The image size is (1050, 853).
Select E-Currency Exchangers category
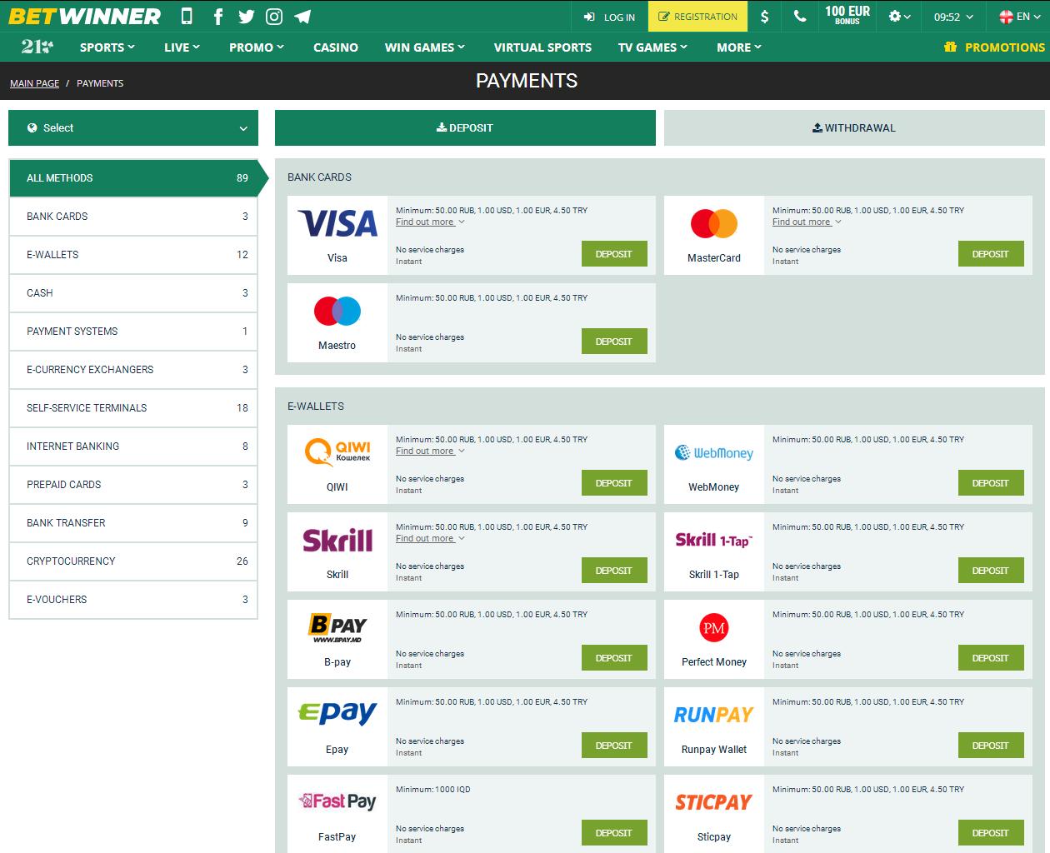click(x=133, y=370)
